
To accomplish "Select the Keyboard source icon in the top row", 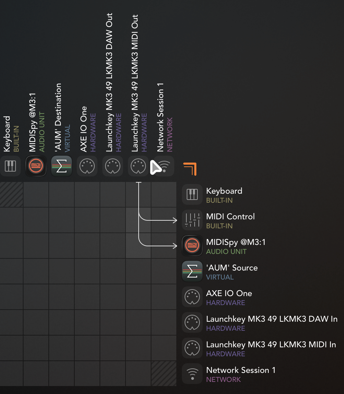I will (x=10, y=166).
